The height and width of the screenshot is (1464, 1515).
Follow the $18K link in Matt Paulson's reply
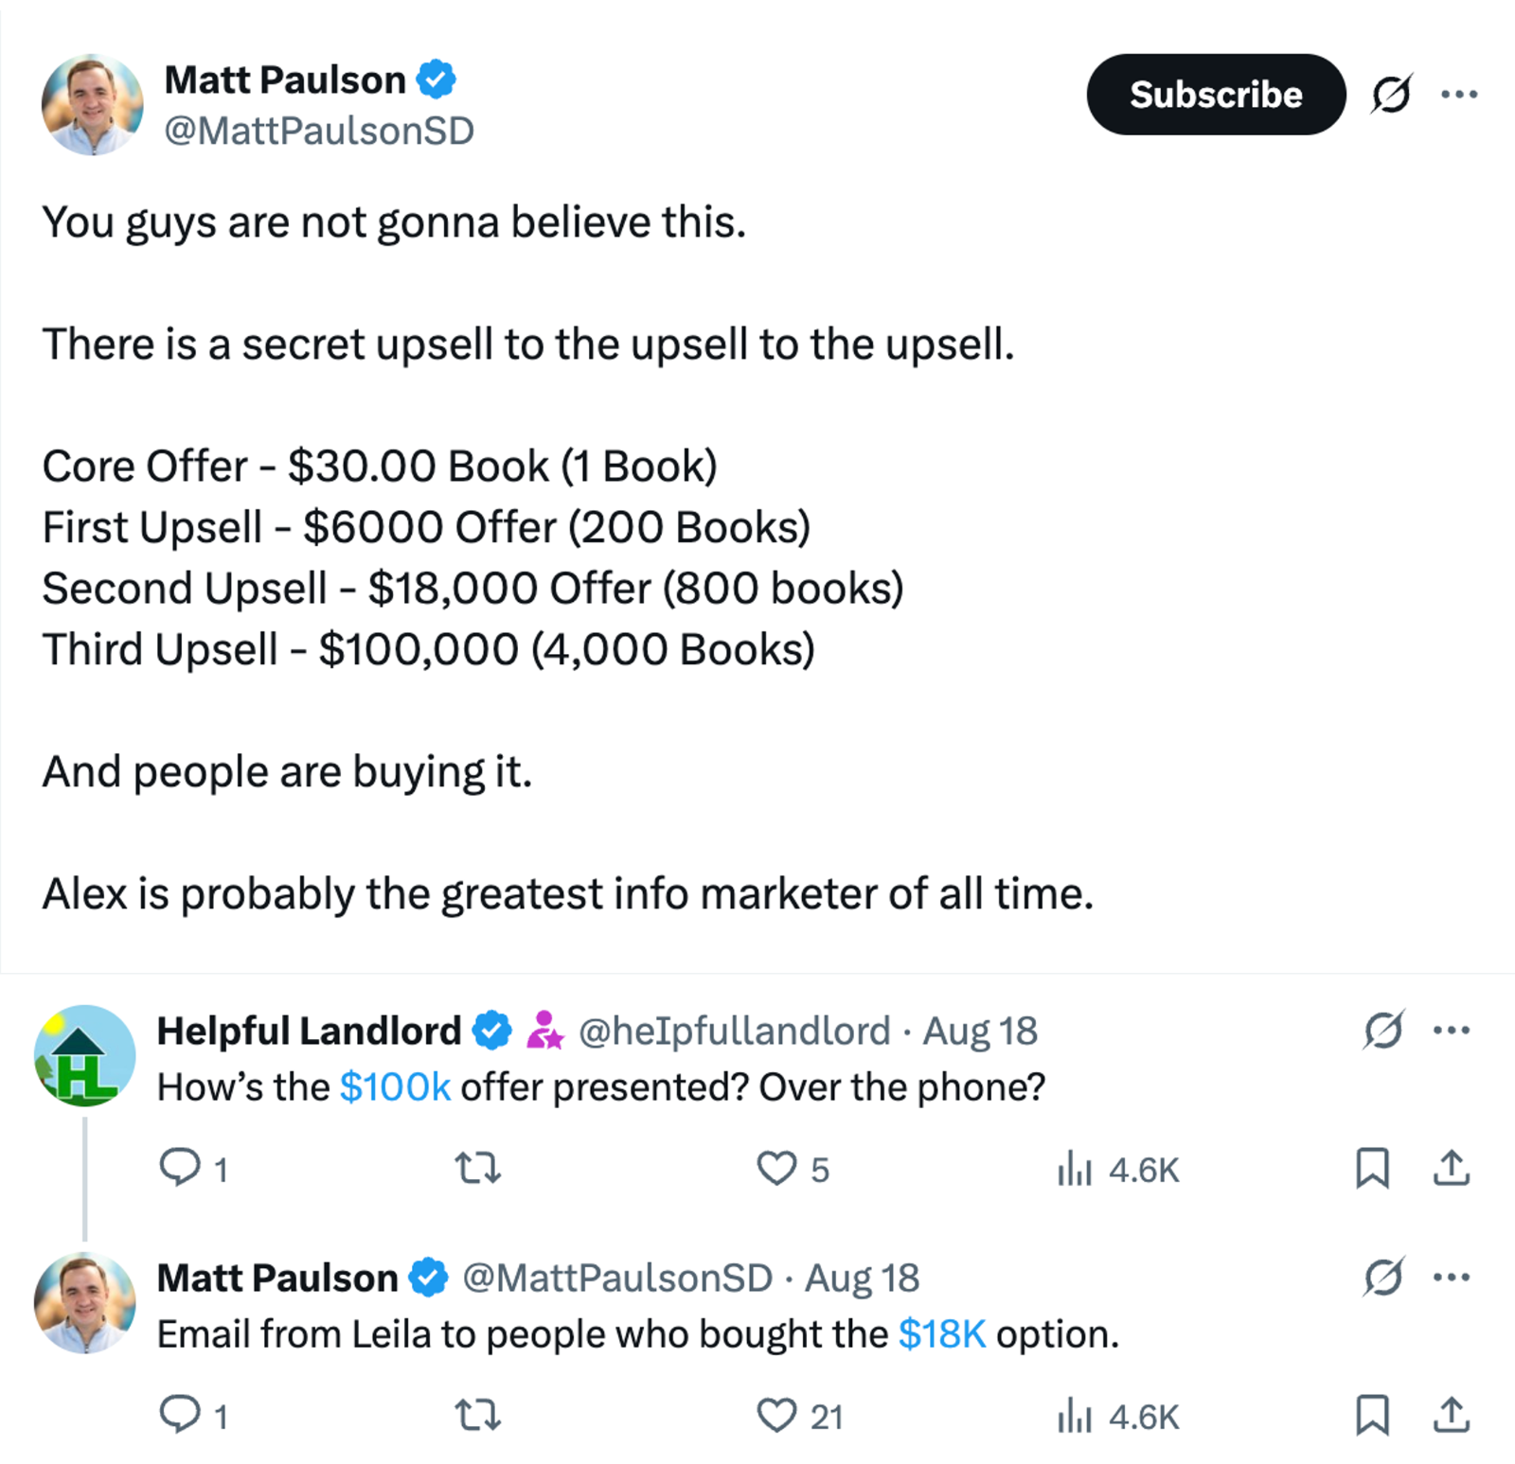coord(942,1333)
